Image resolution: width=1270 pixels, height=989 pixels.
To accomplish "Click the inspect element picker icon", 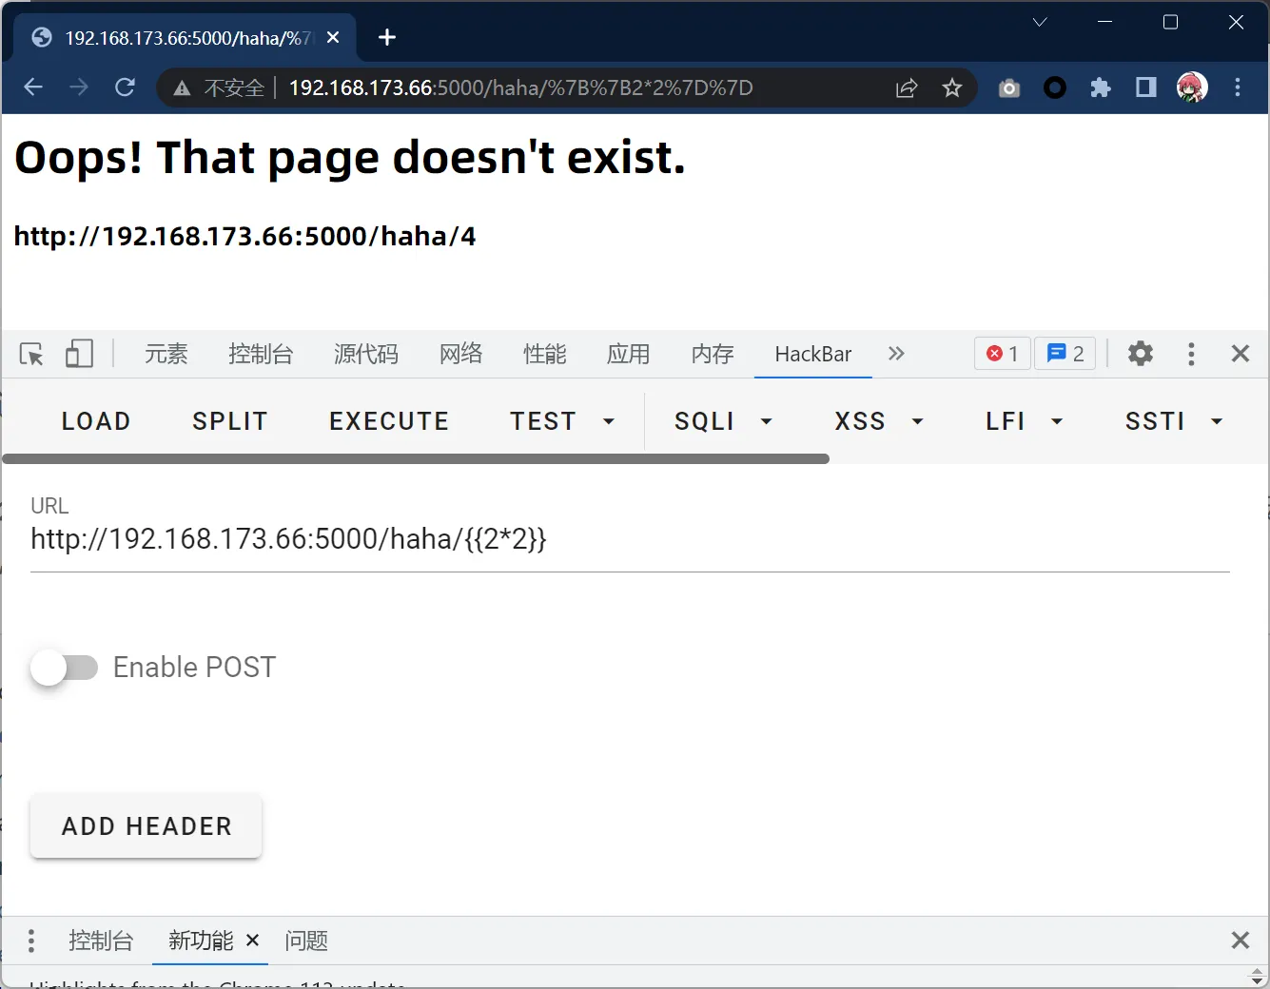I will coord(31,354).
